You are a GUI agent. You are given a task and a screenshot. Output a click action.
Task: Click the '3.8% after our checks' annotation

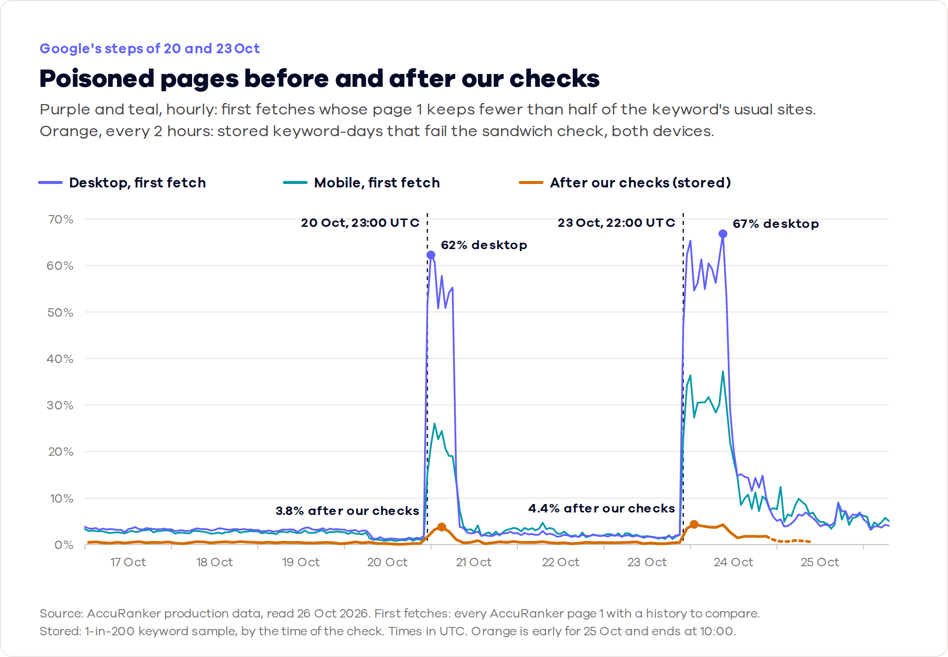click(347, 511)
